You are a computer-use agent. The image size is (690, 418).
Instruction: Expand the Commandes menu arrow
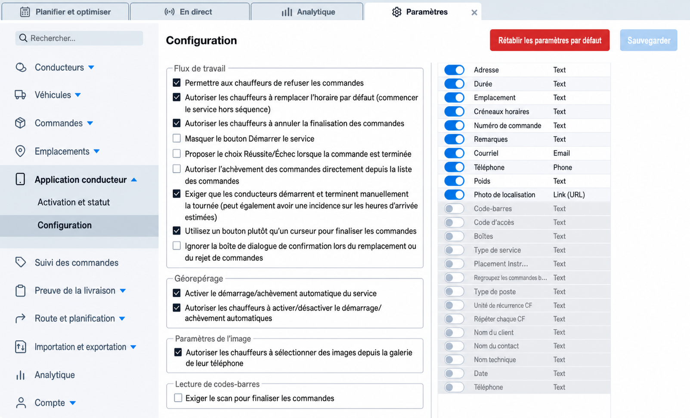(x=90, y=123)
